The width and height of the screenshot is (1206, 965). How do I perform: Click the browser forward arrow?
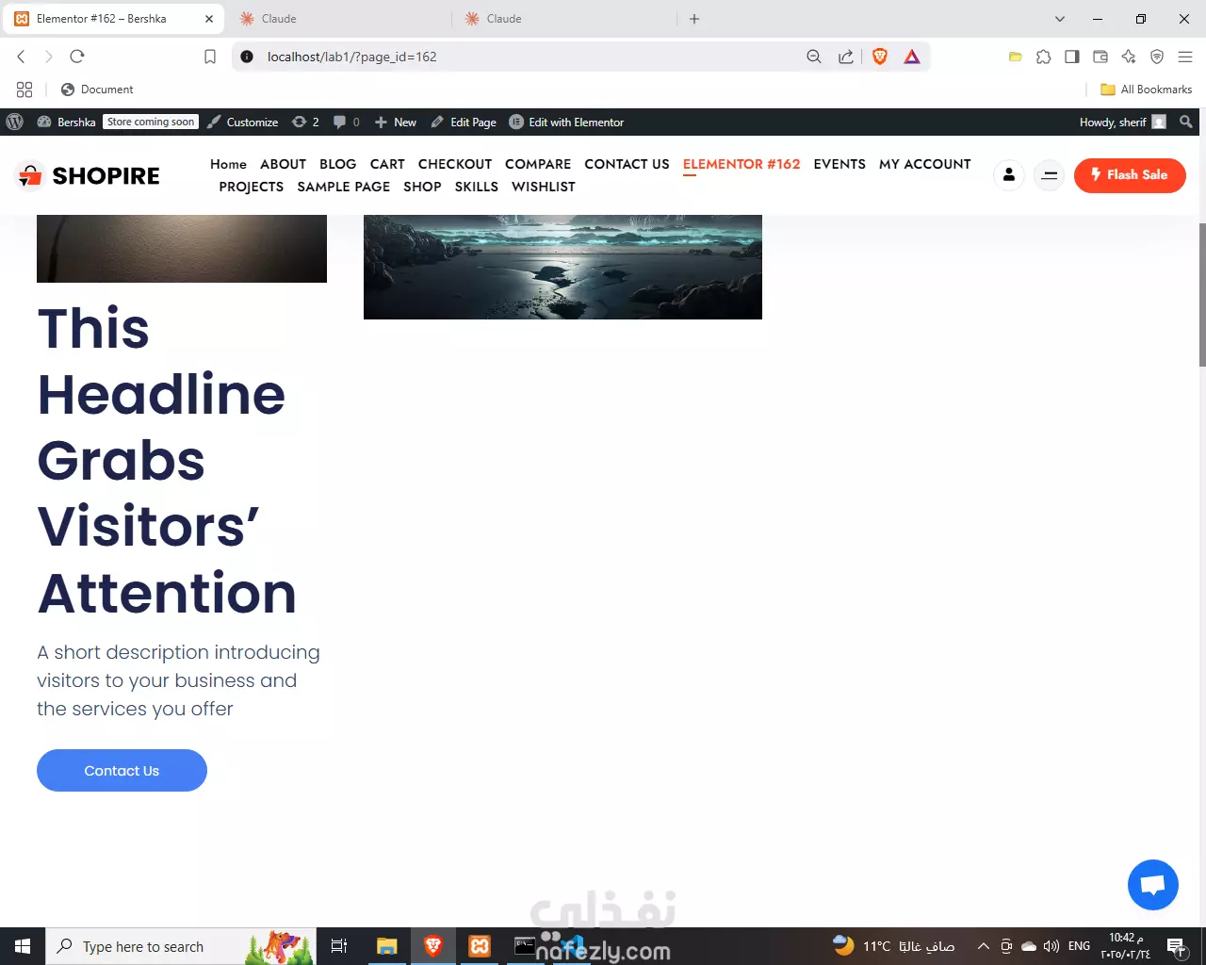click(49, 57)
